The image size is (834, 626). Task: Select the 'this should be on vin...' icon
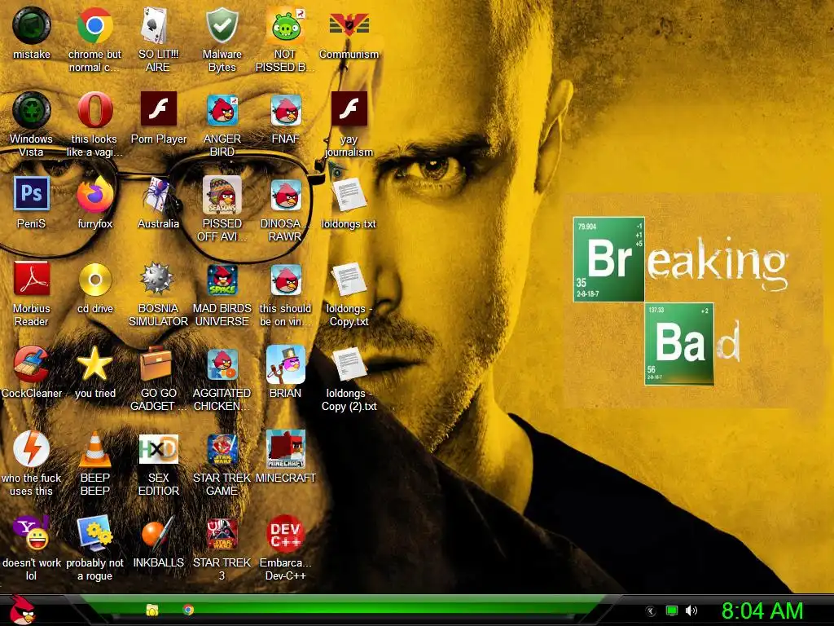[285, 280]
